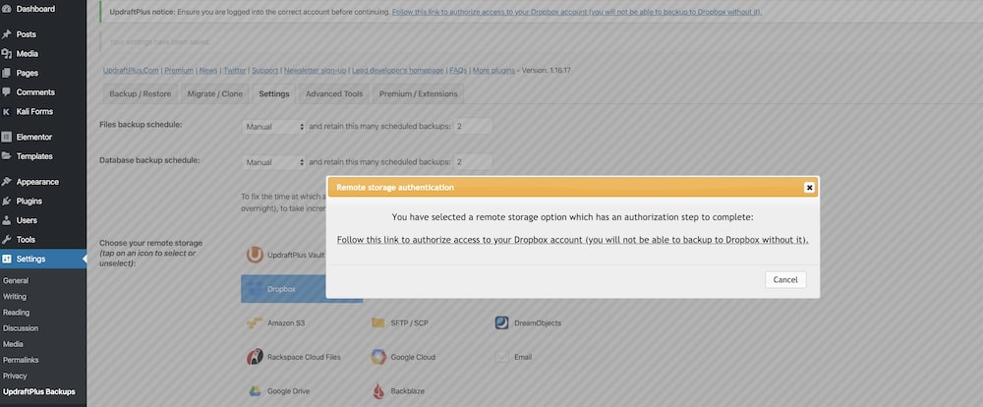Open Writing settings submenu item
The width and height of the screenshot is (983, 407).
click(x=15, y=297)
